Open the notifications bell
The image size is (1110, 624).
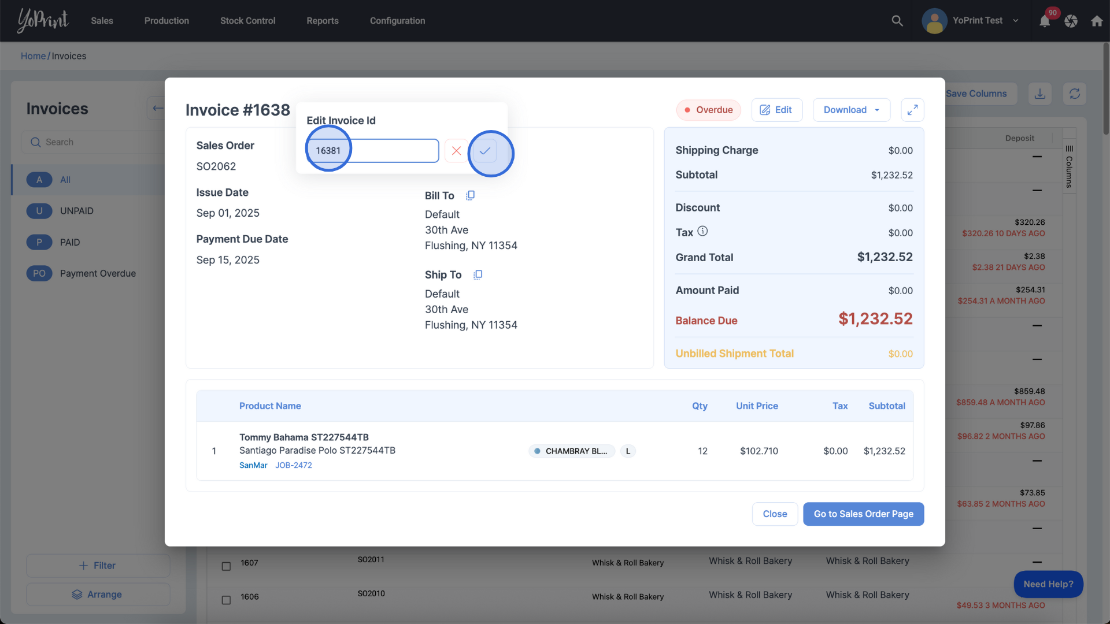tap(1044, 21)
